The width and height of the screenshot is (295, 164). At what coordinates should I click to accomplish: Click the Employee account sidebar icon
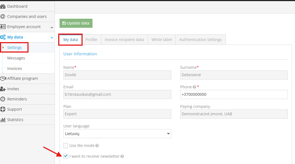(x=4, y=27)
